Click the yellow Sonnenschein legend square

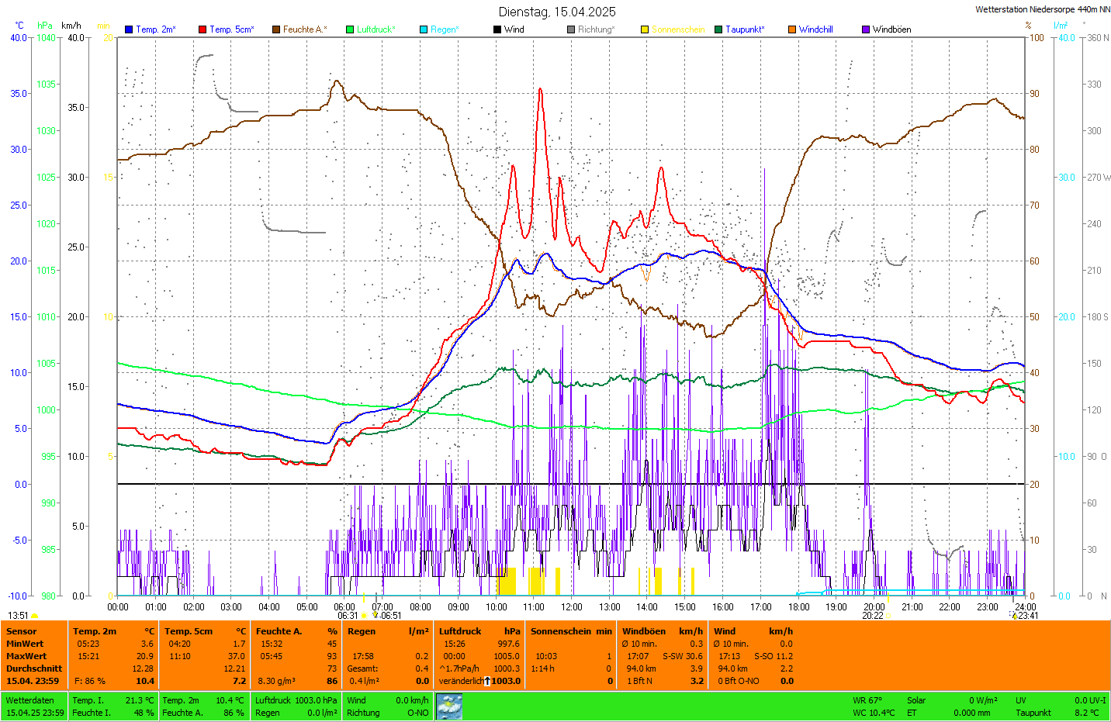tap(645, 29)
